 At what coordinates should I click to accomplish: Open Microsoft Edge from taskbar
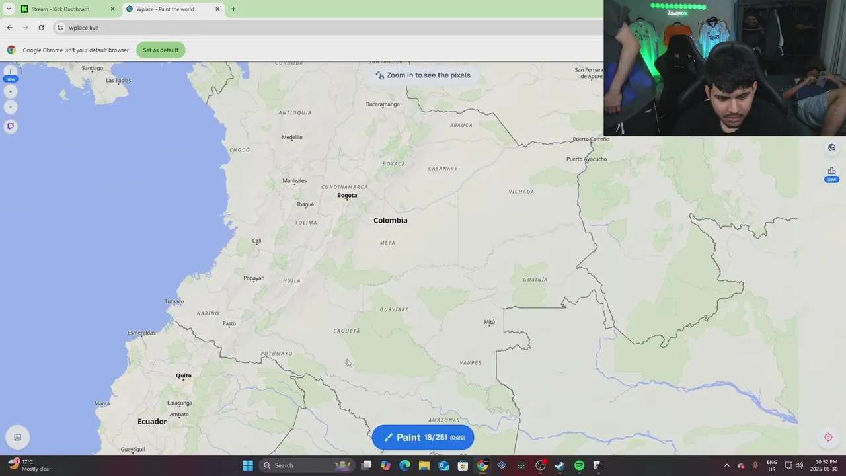tap(404, 465)
